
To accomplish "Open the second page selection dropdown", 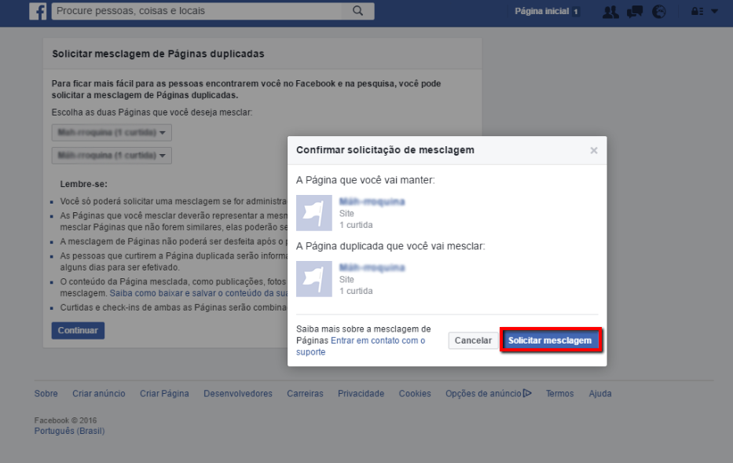I will pos(112,156).
